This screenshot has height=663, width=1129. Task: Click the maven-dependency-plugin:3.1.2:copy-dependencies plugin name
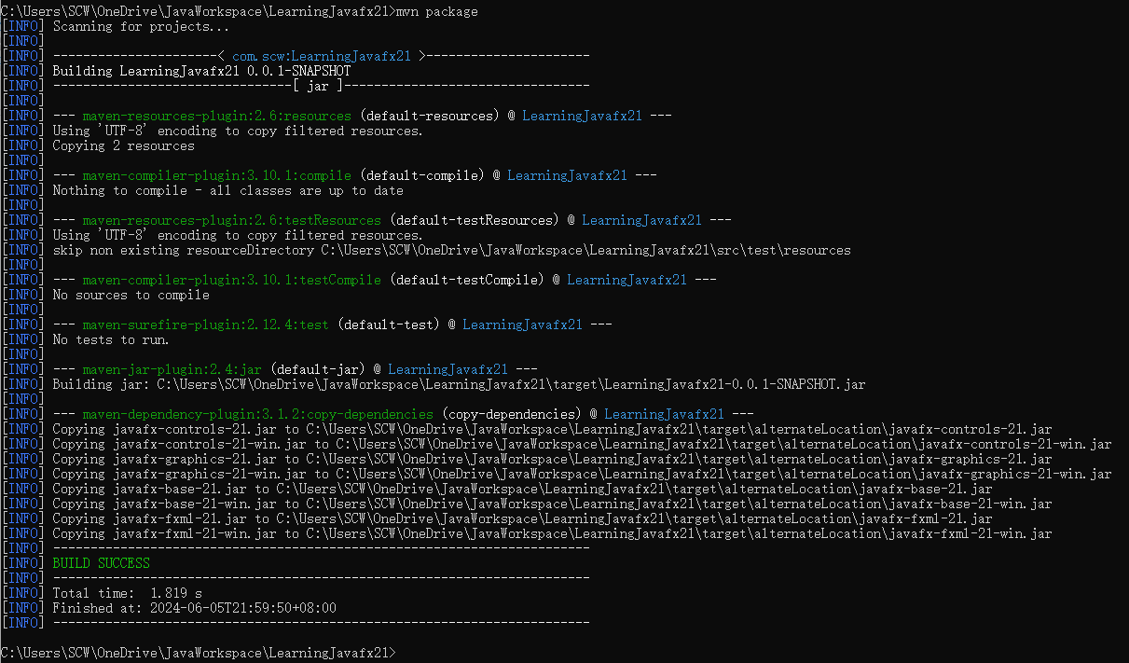click(257, 414)
